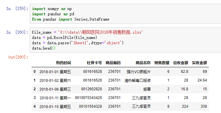Click row index 1 of the dataframe
Screen dimensions: 221x113
[34, 80]
